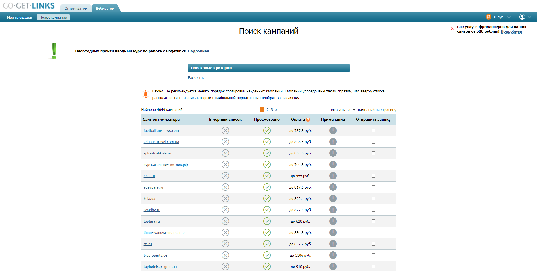Check the request checkbox for egevpare.ru

[373, 187]
